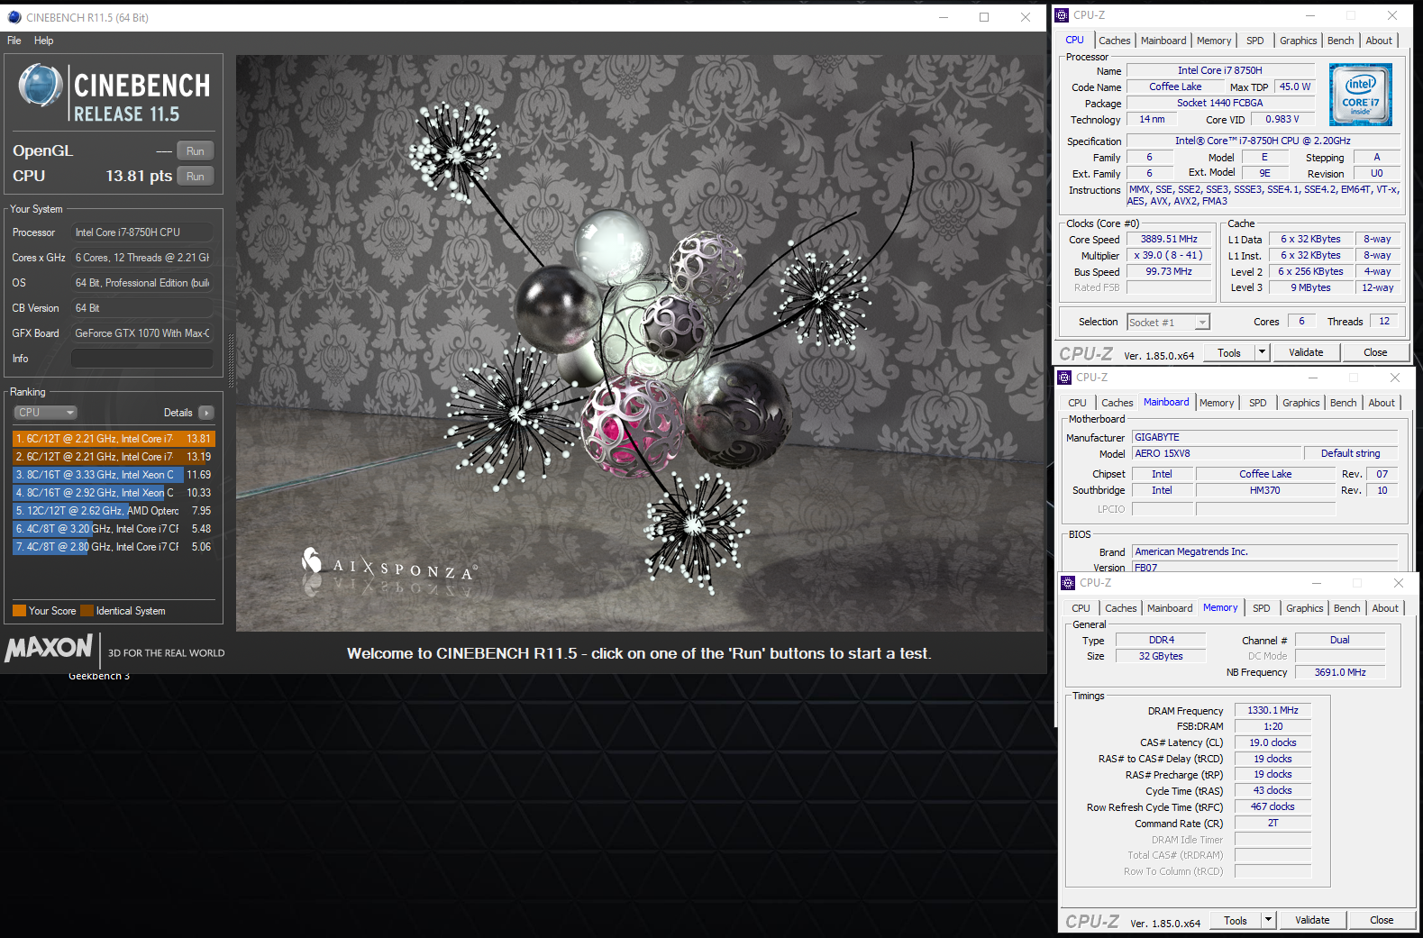Open About tab in Mainboard CPU-Z window
Screen dimensions: 1423x938
coord(1382,403)
